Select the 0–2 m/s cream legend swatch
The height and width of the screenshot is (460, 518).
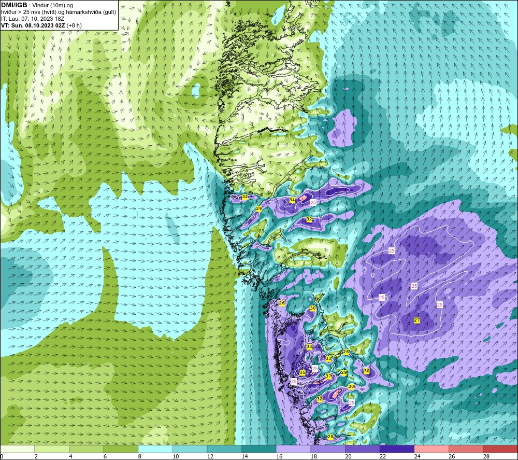click(x=17, y=449)
